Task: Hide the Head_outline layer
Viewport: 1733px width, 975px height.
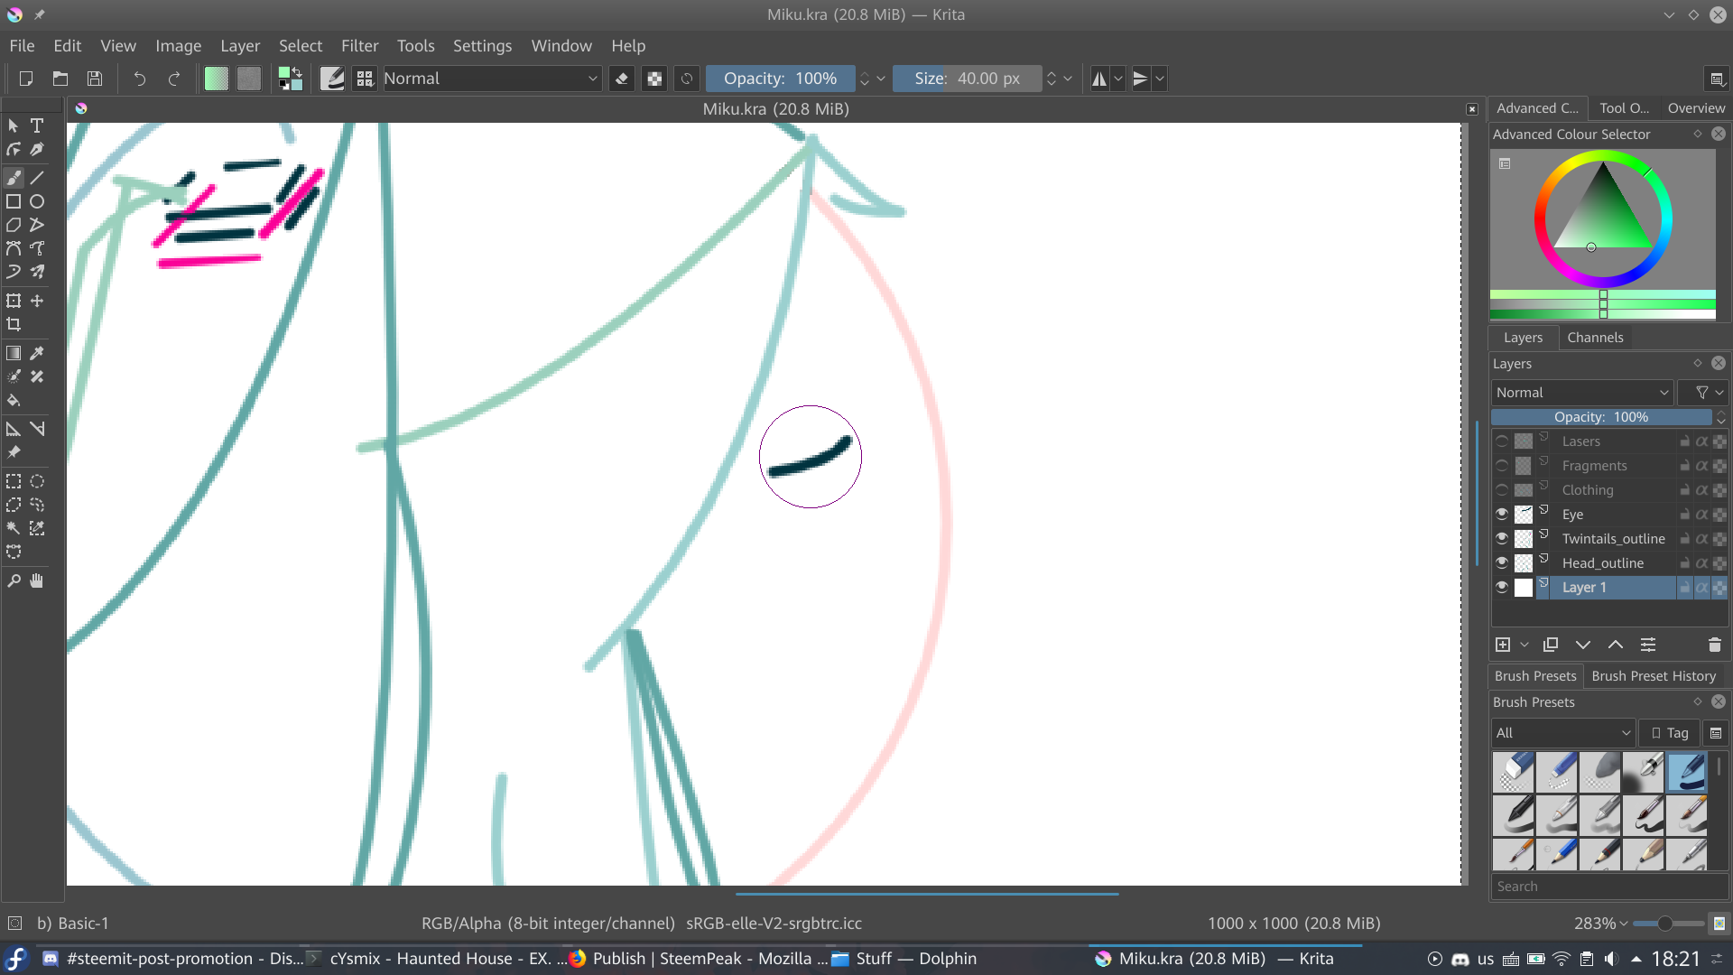Action: point(1502,563)
